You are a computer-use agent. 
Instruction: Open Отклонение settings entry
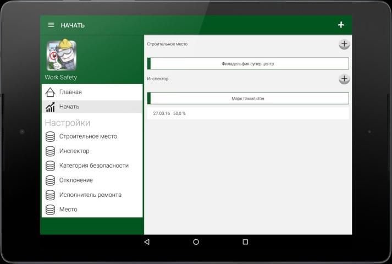click(76, 180)
